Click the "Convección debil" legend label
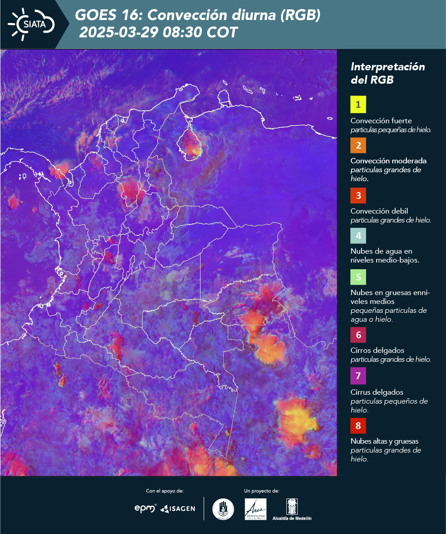 click(379, 211)
